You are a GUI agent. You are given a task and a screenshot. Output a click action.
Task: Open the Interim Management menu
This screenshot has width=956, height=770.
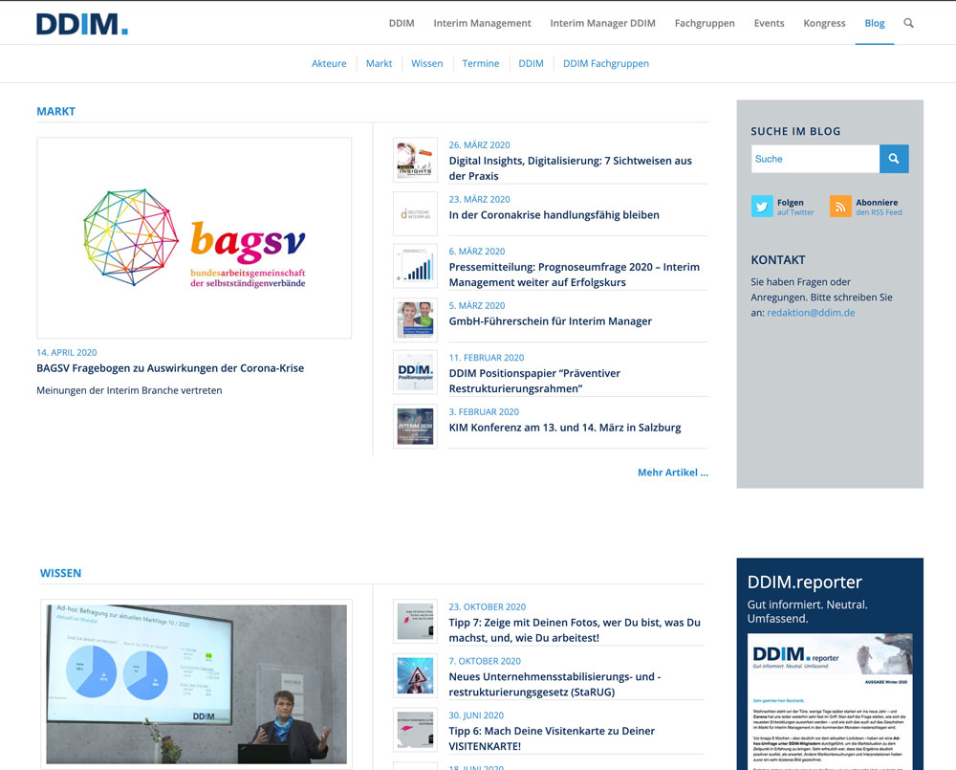point(482,23)
